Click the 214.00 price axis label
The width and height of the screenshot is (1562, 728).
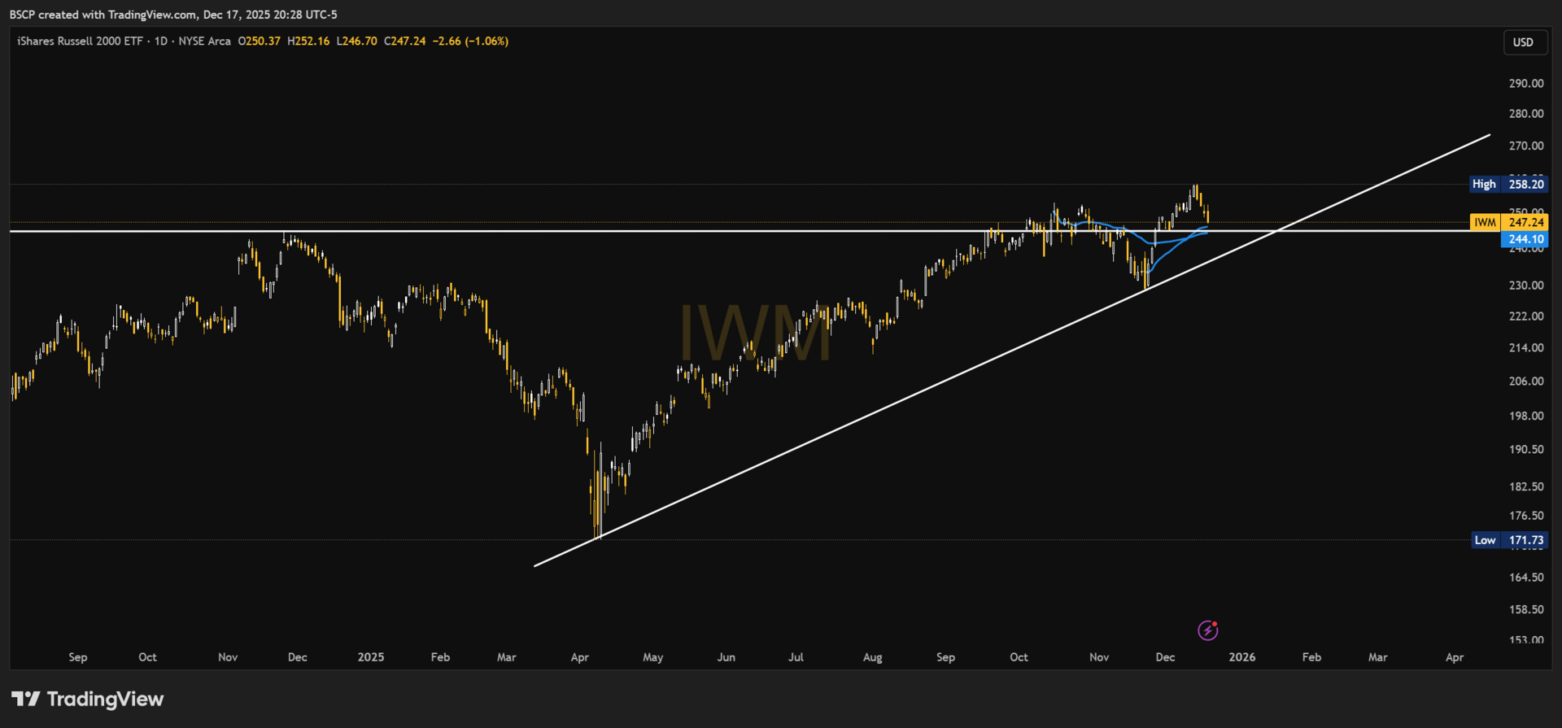click(x=1526, y=348)
